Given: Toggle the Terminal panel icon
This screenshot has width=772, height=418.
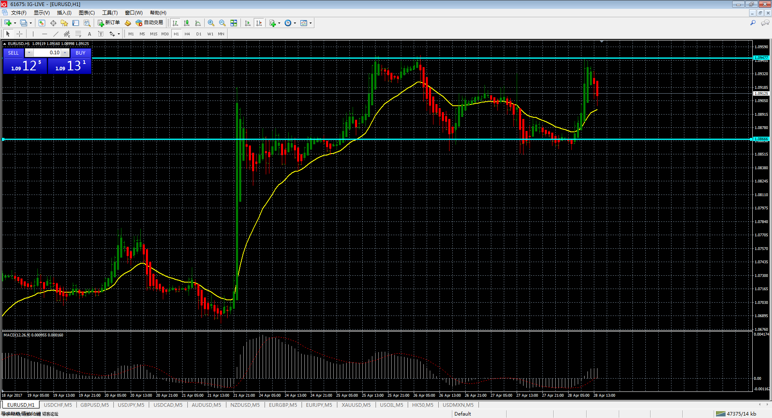Looking at the screenshot, I should tap(76, 23).
